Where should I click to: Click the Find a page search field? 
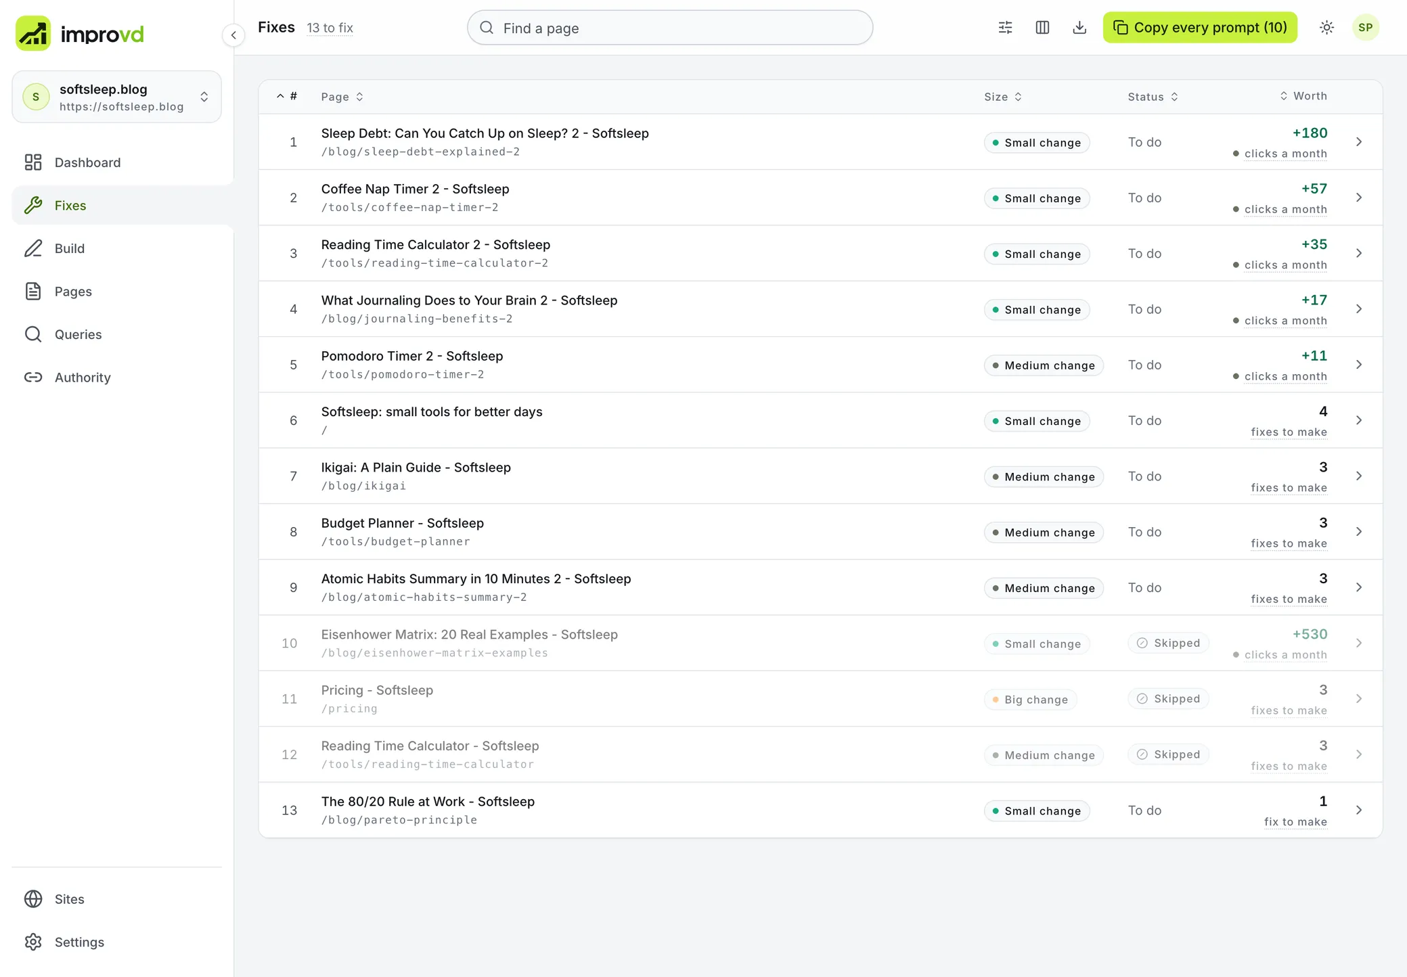(x=670, y=28)
